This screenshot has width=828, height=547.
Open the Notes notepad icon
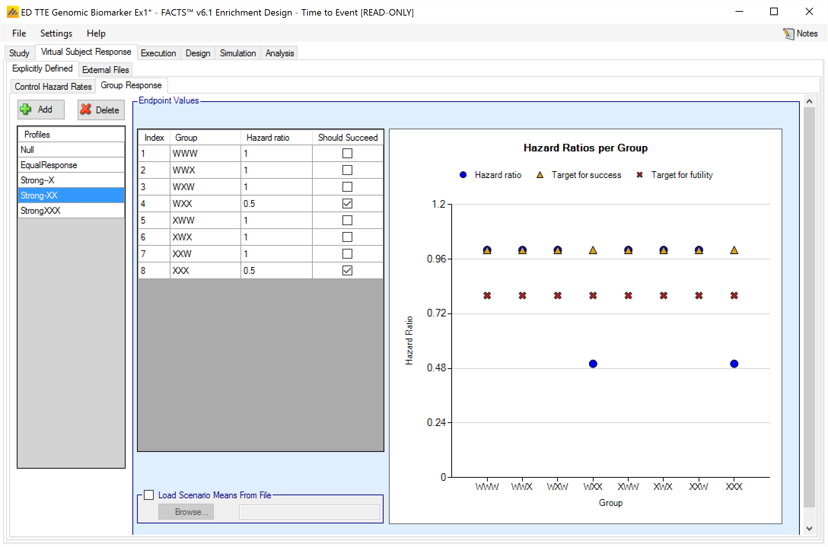tap(788, 33)
